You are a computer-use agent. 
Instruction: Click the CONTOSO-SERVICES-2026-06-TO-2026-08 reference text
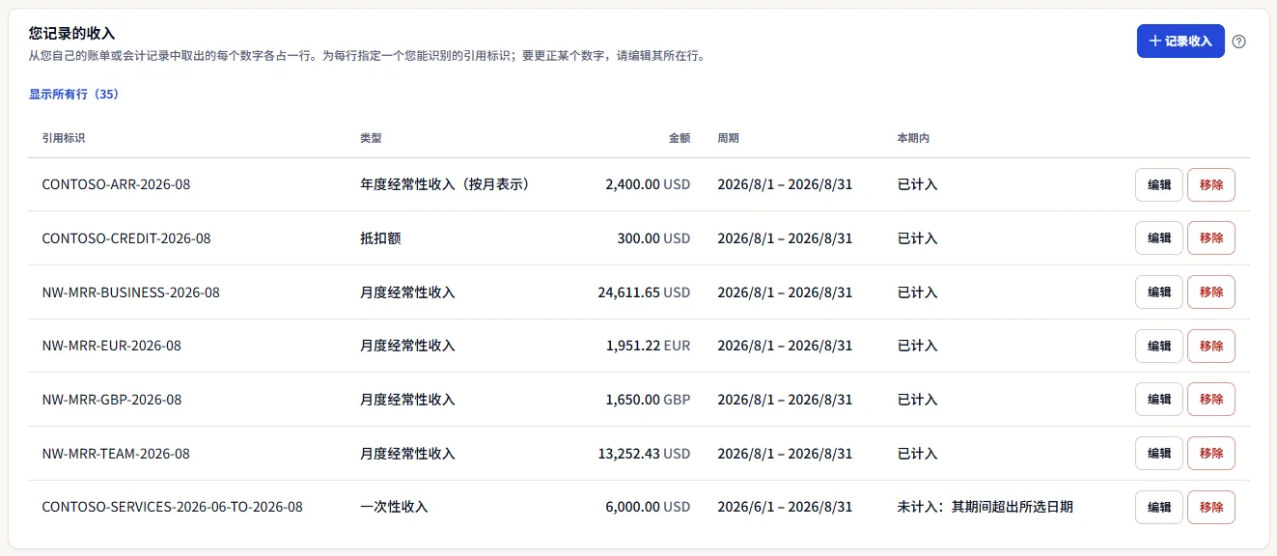173,507
